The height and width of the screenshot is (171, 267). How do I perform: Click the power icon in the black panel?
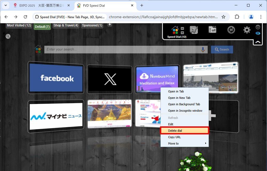click(x=258, y=27)
